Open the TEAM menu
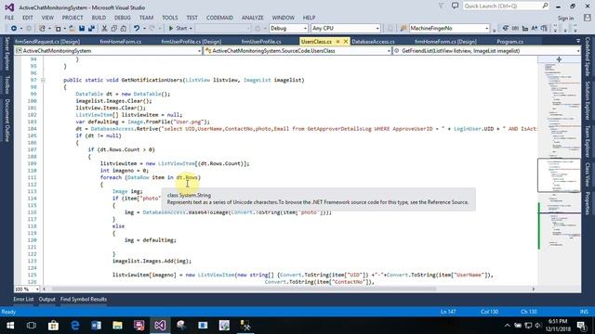Image resolution: width=595 pixels, height=334 pixels. tap(146, 18)
